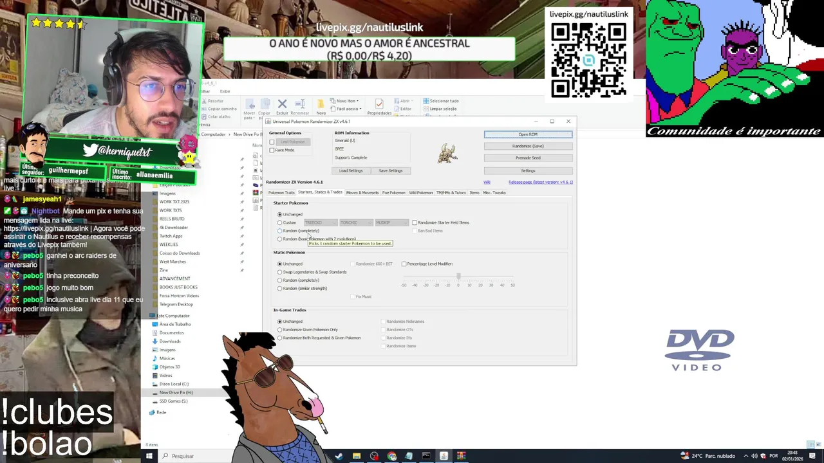The image size is (824, 463).
Task: Select Custom starter Pokemon radio button
Action: [x=280, y=222]
